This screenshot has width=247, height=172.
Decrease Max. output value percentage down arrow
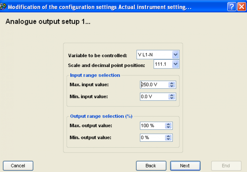168,127
